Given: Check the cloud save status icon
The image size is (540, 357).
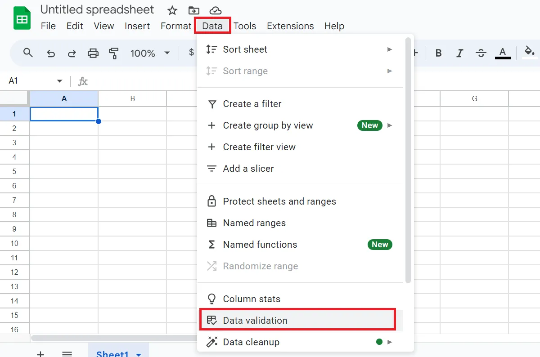Looking at the screenshot, I should tap(216, 10).
